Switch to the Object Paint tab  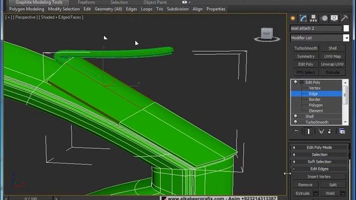155,2
